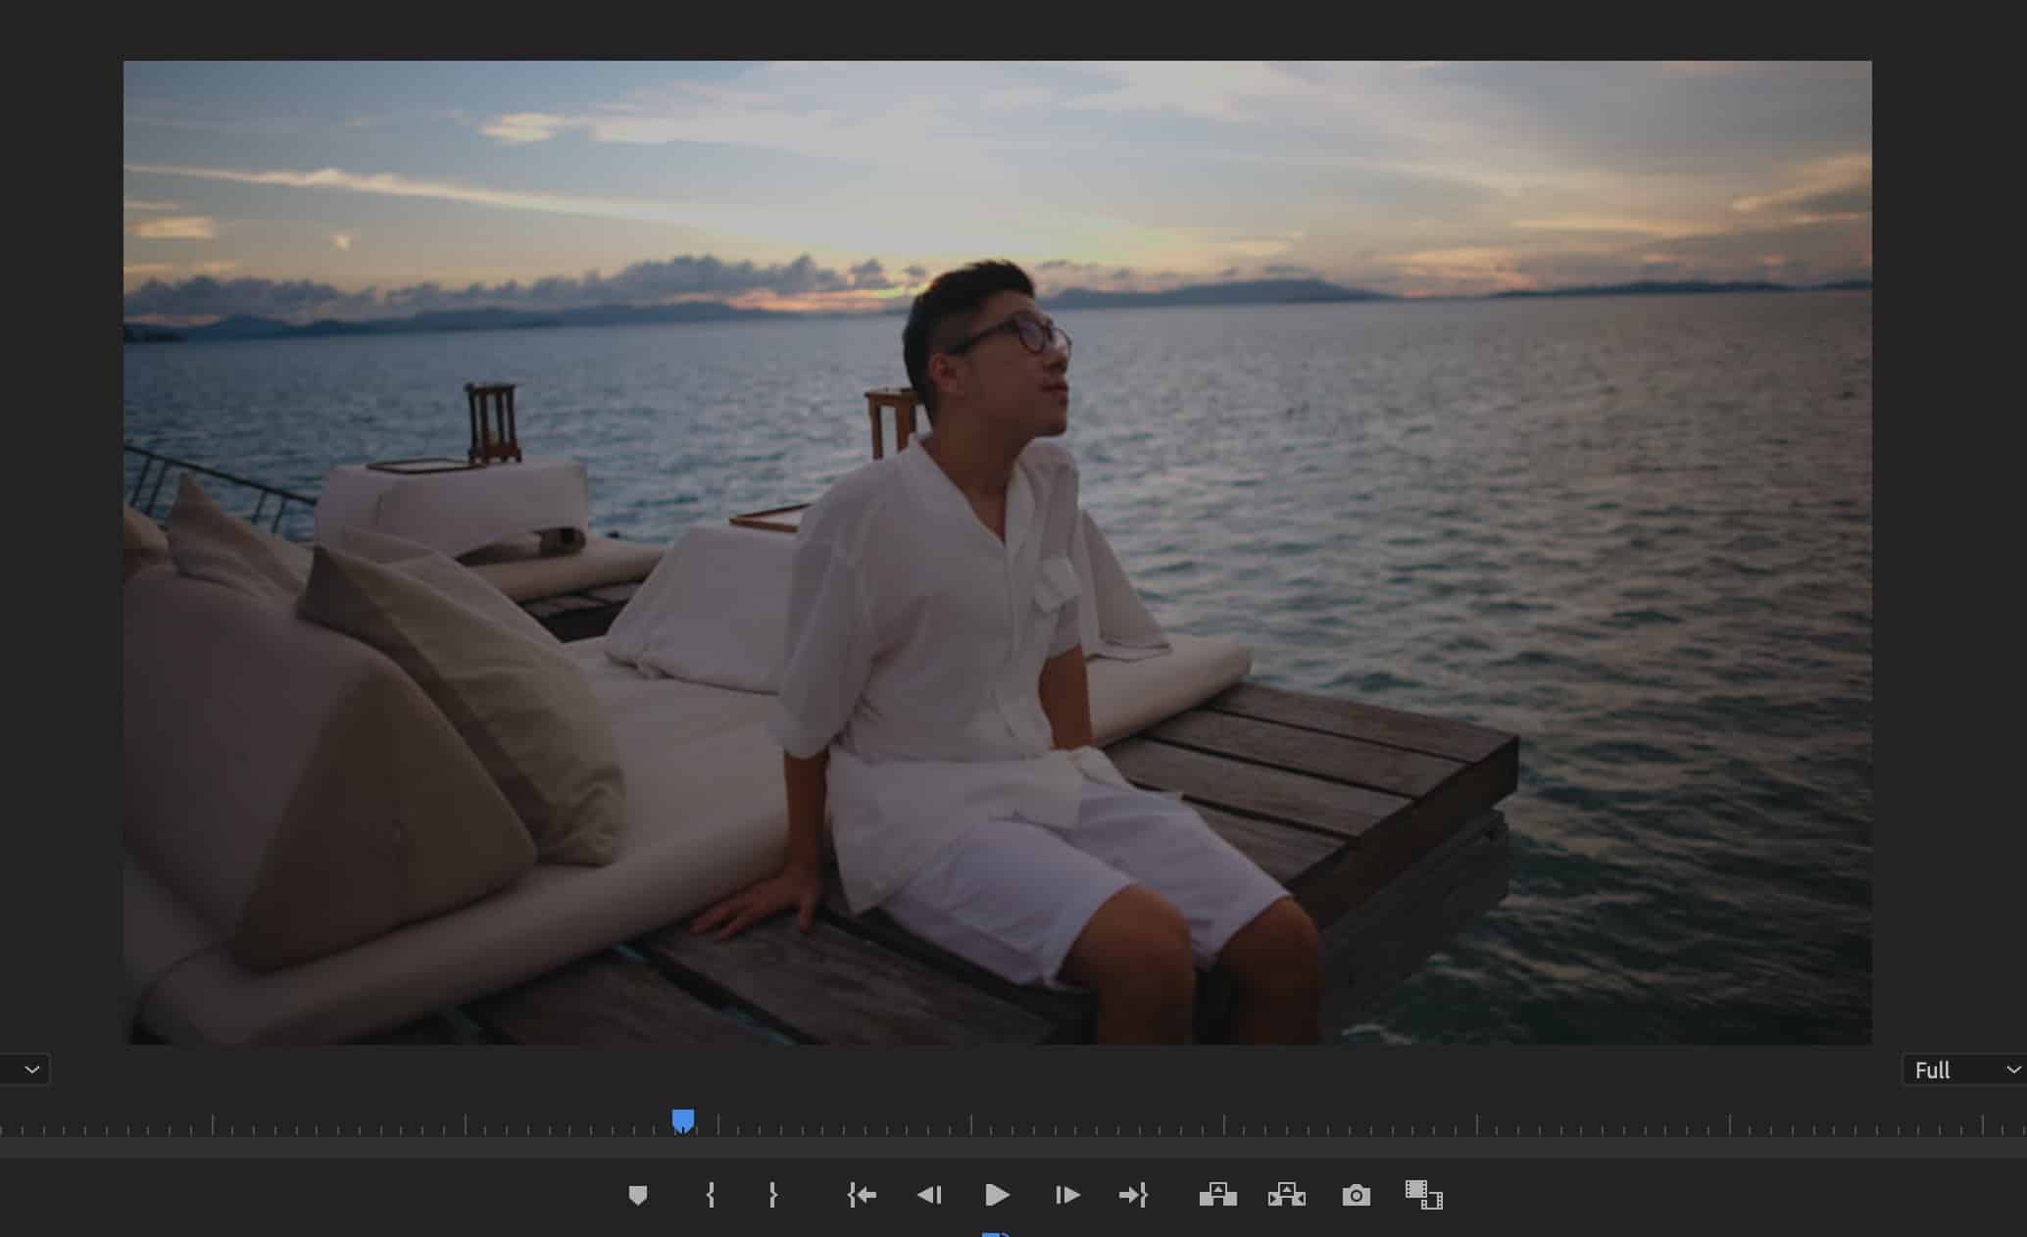Play the video in the monitor
This screenshot has height=1237, width=2027.
click(x=997, y=1195)
